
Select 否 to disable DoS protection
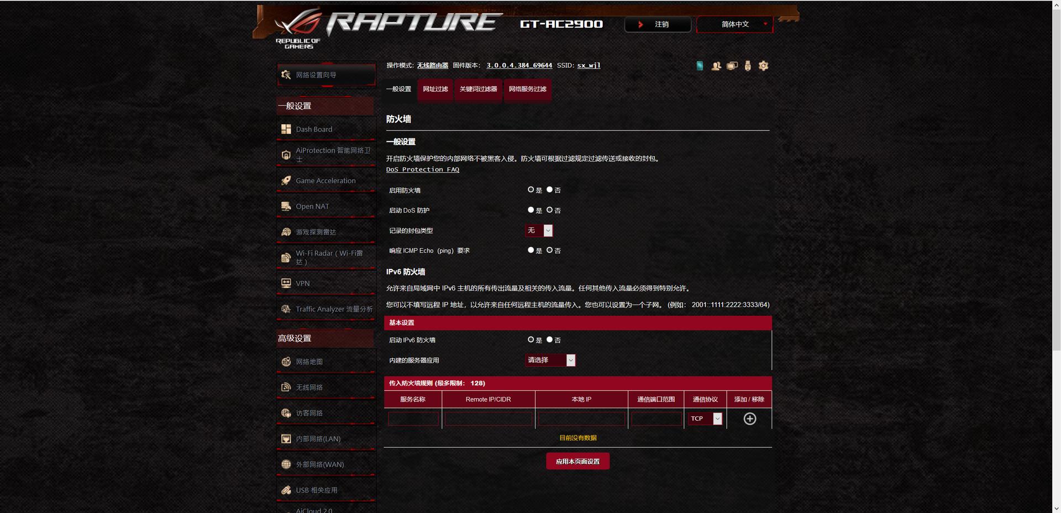(x=549, y=210)
